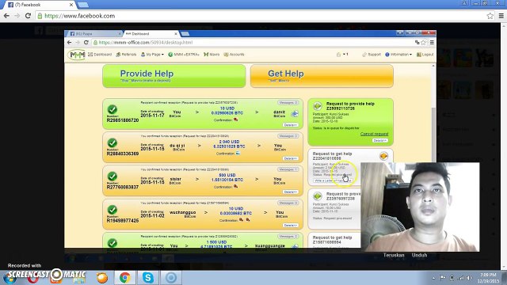The height and width of the screenshot is (285, 507).
Task: Bookmark facebook.com with the star icon
Action: (x=490, y=16)
